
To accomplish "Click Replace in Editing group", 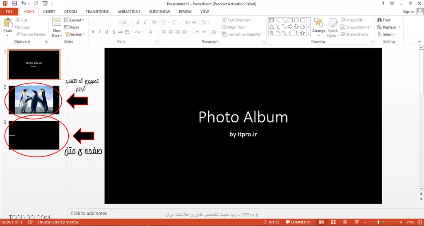I will tap(389, 27).
